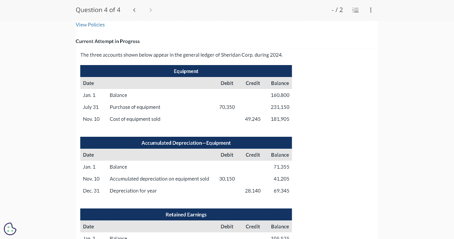Image resolution: width=454 pixels, height=239 pixels.
Task: Select the 71,355 depreciation balance
Action: click(282, 167)
